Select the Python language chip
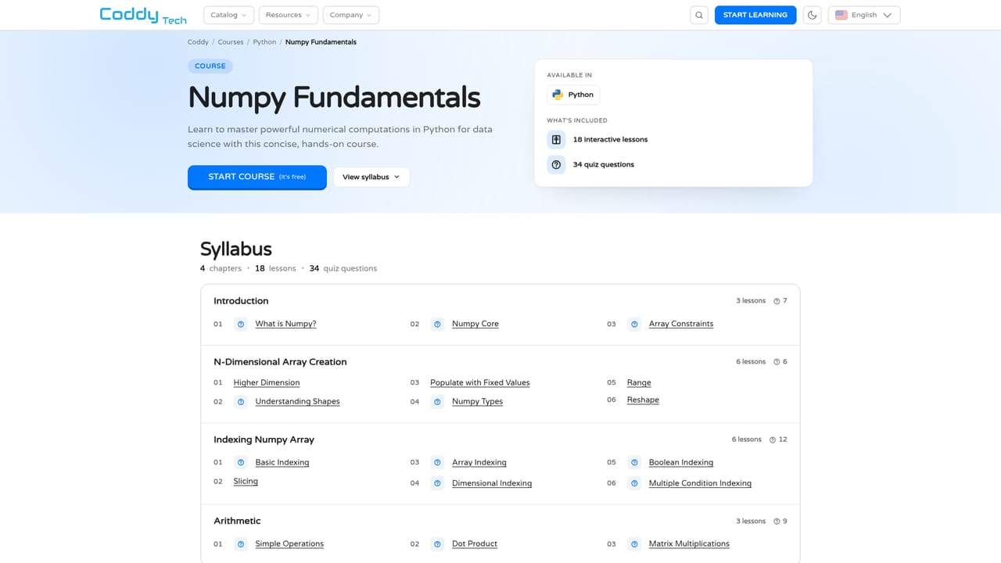 (573, 95)
